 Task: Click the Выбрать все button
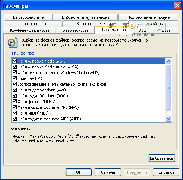tap(162, 158)
